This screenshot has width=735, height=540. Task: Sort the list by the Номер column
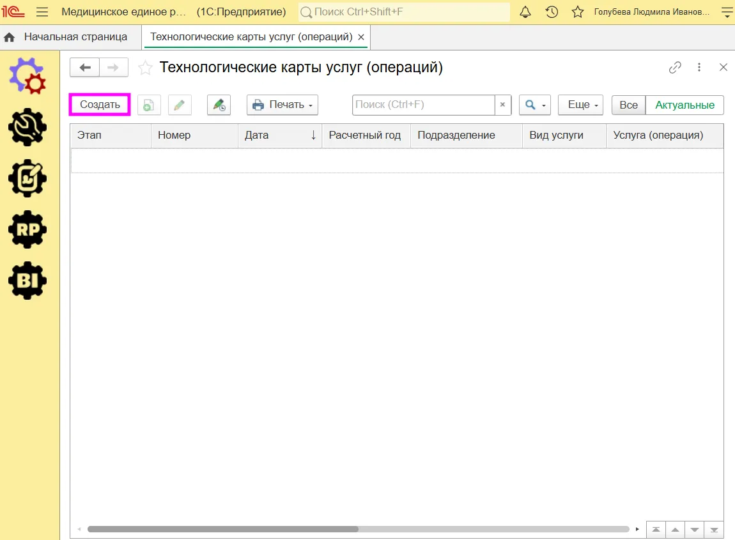point(194,135)
